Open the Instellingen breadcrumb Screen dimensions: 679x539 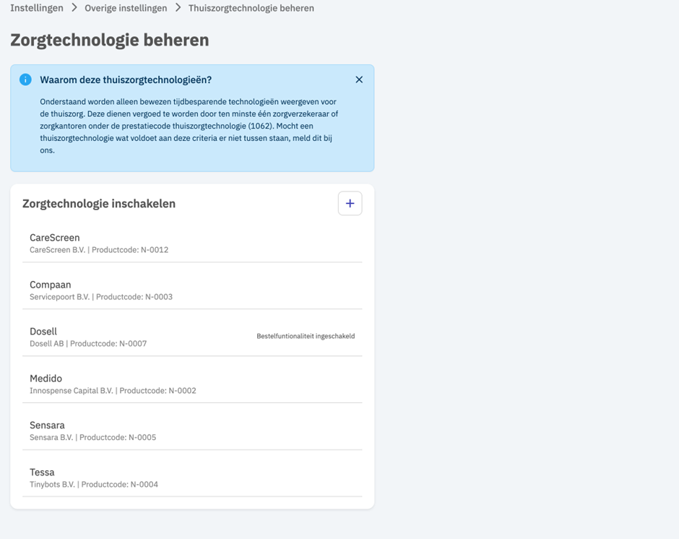pos(37,8)
